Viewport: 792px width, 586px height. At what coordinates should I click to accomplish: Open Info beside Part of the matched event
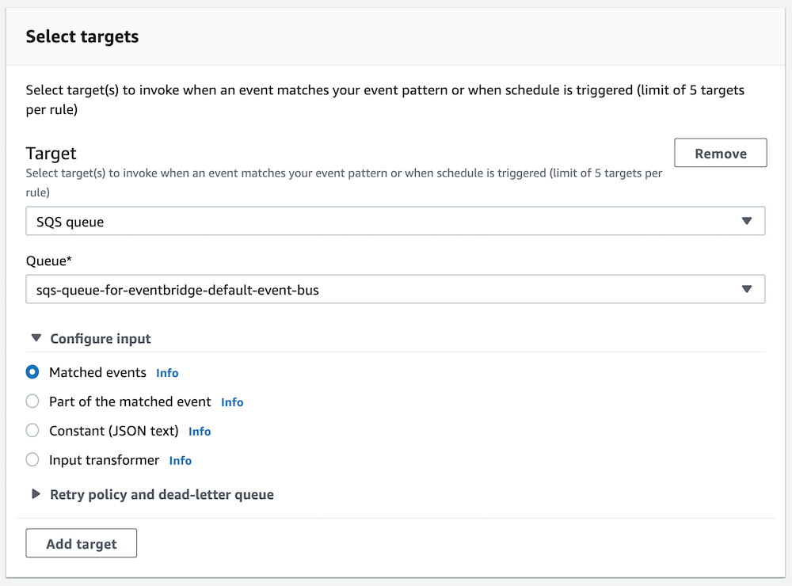[x=232, y=401]
